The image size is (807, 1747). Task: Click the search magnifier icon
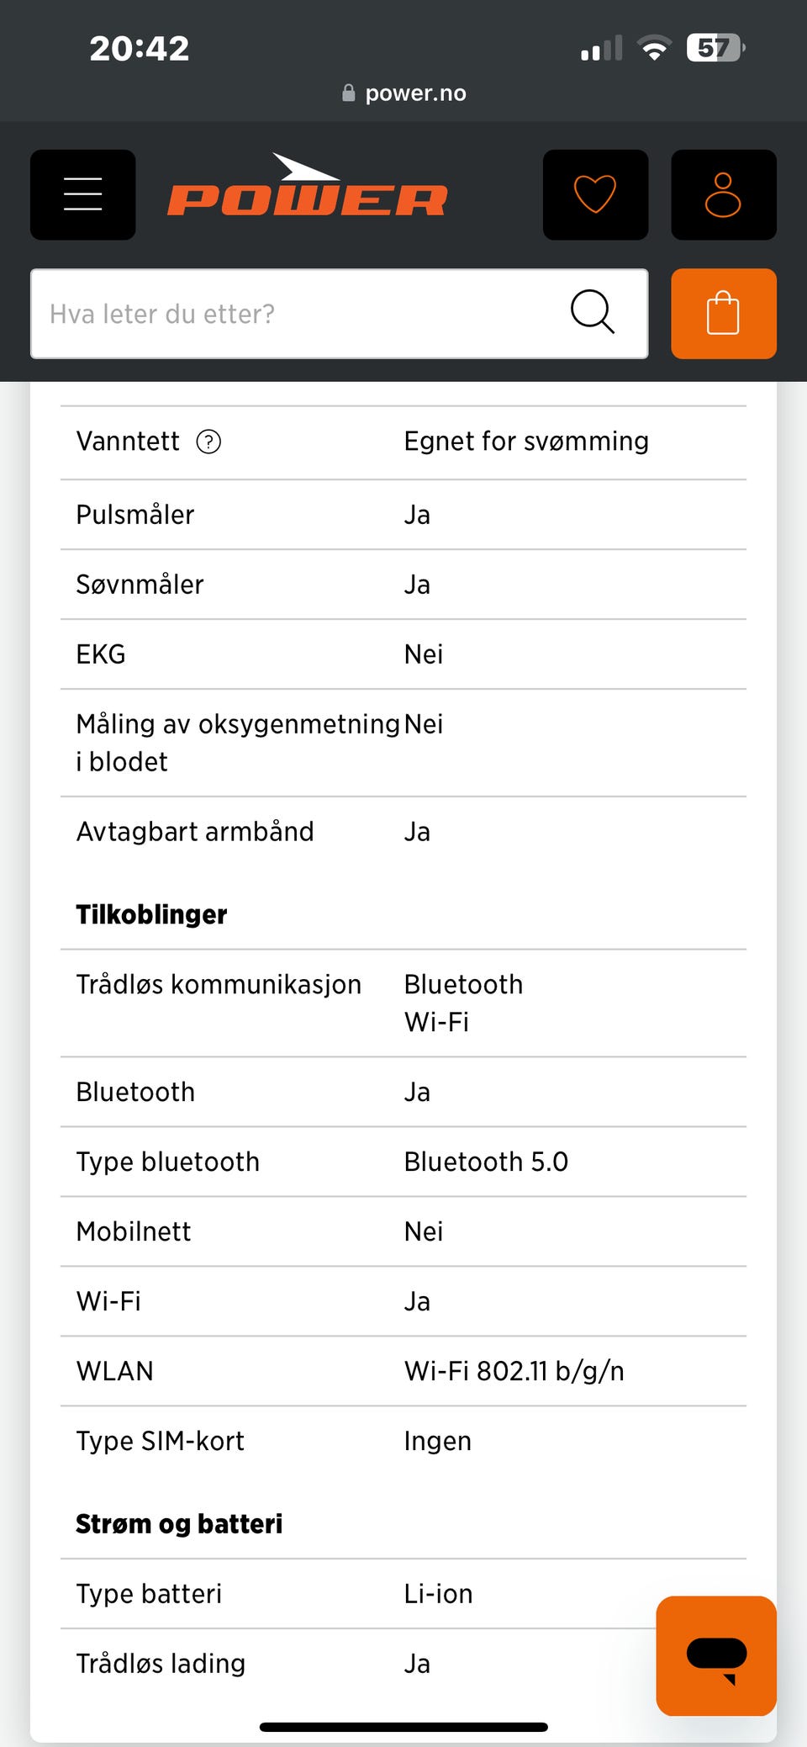593,312
